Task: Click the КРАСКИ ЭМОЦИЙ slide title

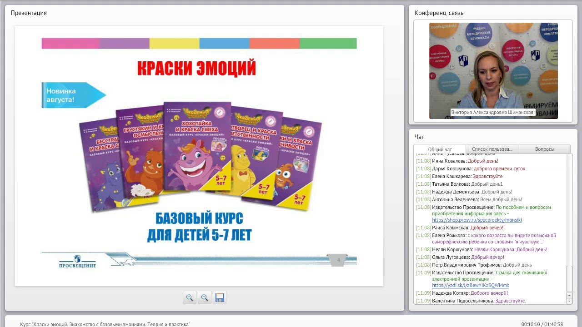Action: 197,69
